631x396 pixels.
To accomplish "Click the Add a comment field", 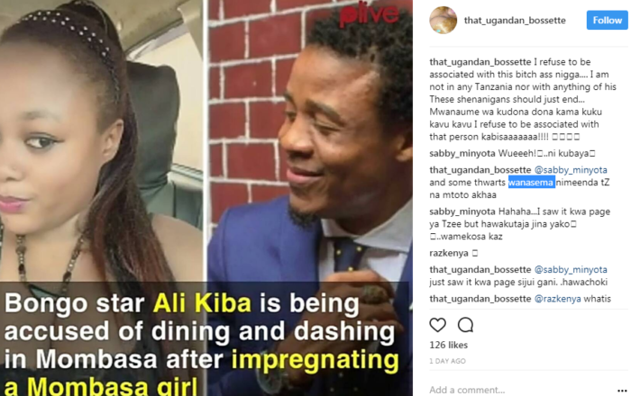I will [519, 390].
